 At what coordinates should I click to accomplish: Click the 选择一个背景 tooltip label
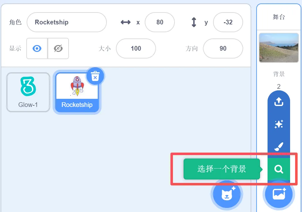click(222, 169)
